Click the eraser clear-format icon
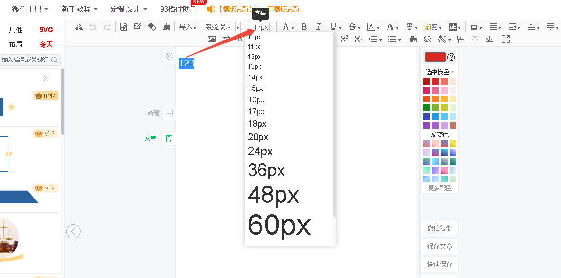This screenshot has width=561, height=278. [x=152, y=27]
